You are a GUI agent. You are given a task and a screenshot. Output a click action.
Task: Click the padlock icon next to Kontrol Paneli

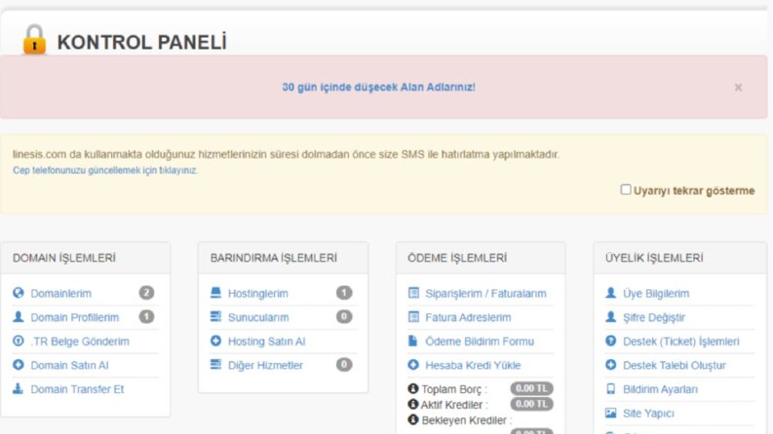[x=34, y=39]
